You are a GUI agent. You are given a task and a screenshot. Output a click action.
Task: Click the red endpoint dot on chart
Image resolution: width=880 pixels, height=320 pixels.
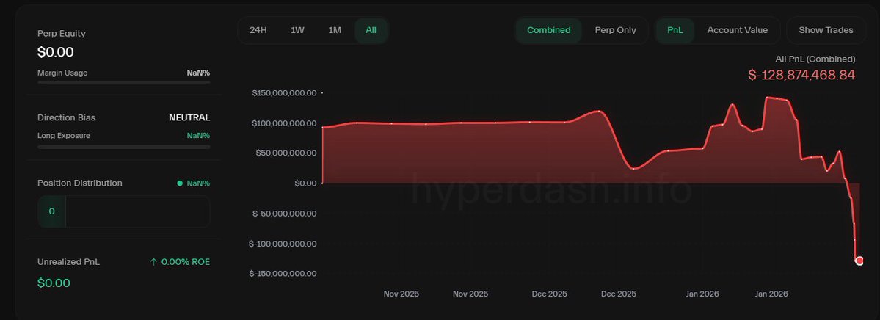click(x=859, y=261)
